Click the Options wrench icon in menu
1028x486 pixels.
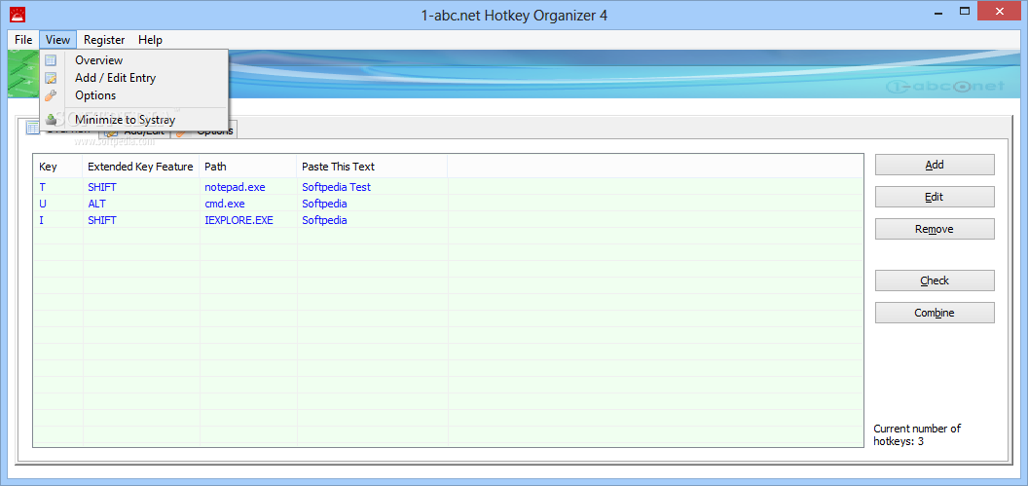(x=51, y=95)
